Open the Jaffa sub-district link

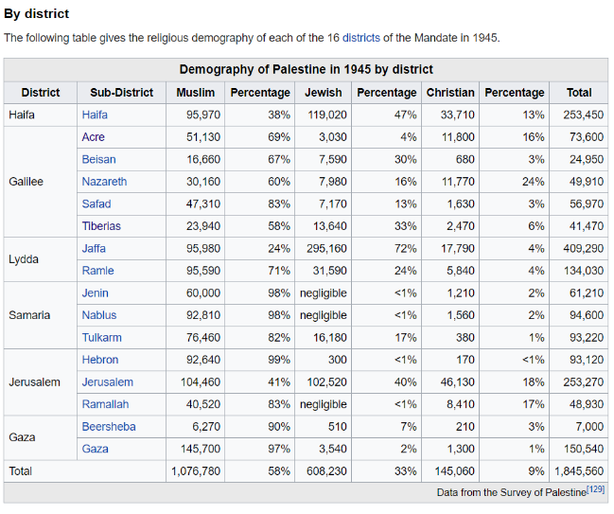pos(94,248)
